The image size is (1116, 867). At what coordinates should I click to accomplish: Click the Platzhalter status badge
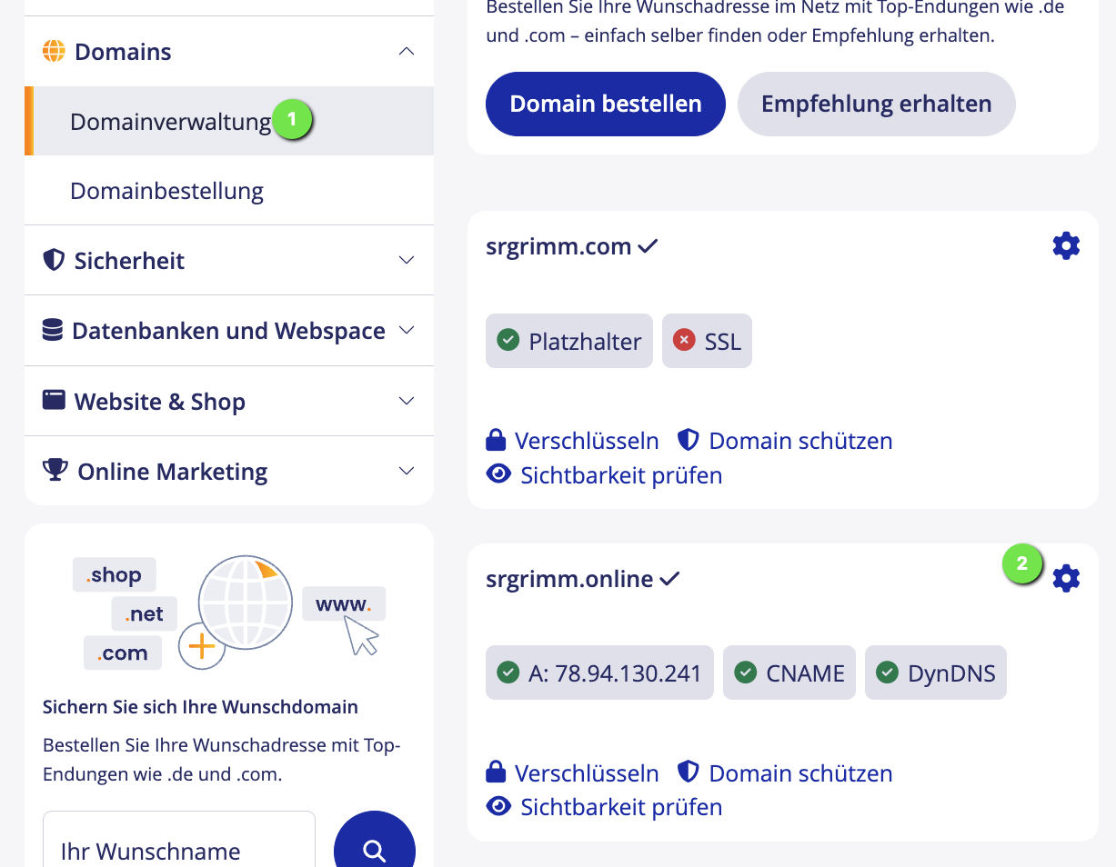[569, 341]
